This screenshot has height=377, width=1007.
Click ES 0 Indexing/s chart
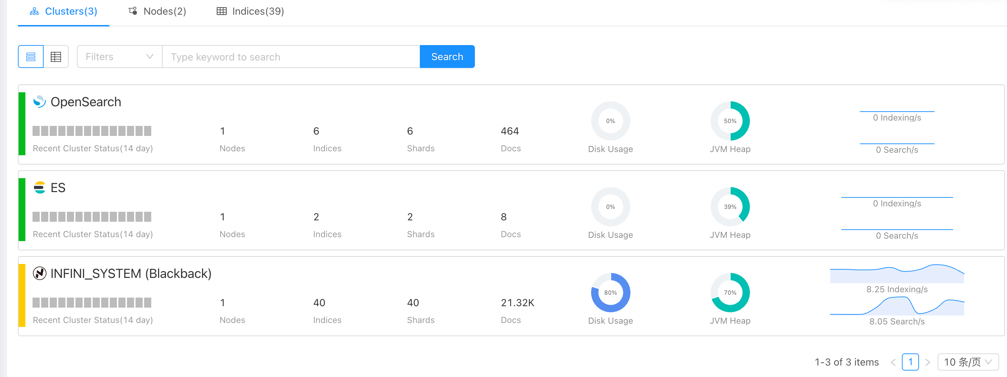coord(897,197)
